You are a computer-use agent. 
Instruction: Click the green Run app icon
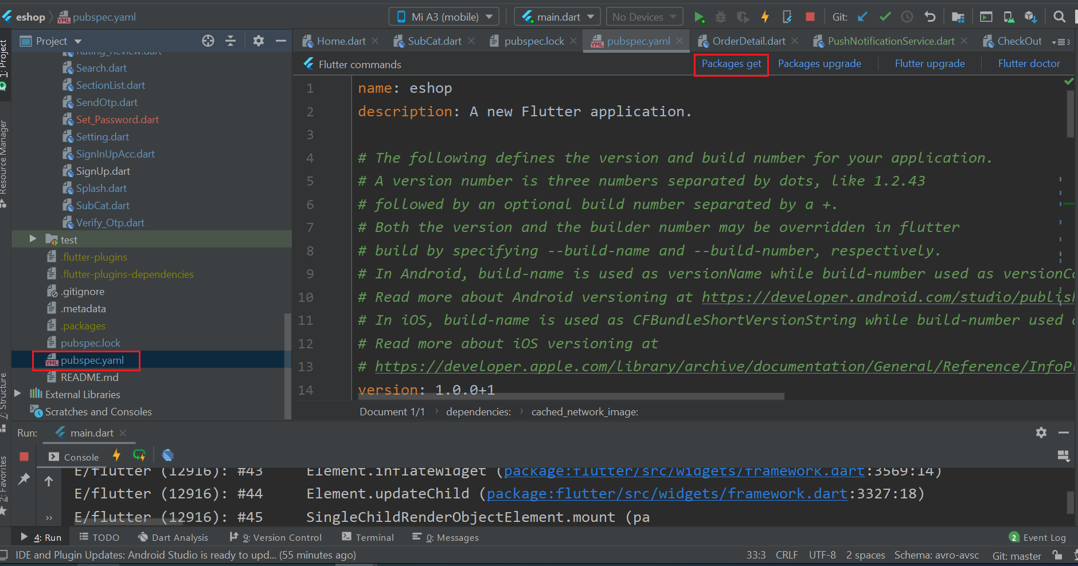point(699,17)
